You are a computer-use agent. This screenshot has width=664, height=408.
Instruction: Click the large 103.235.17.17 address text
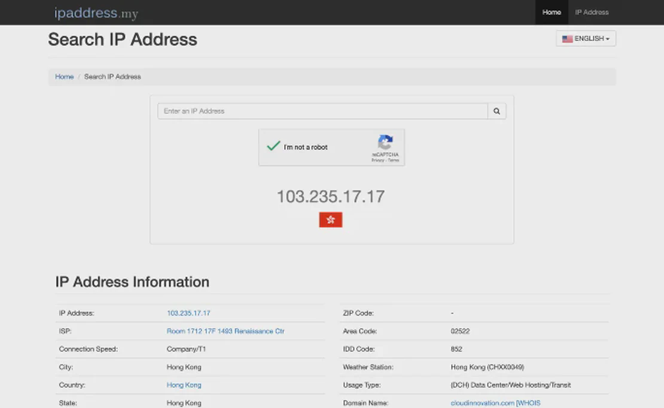[330, 196]
